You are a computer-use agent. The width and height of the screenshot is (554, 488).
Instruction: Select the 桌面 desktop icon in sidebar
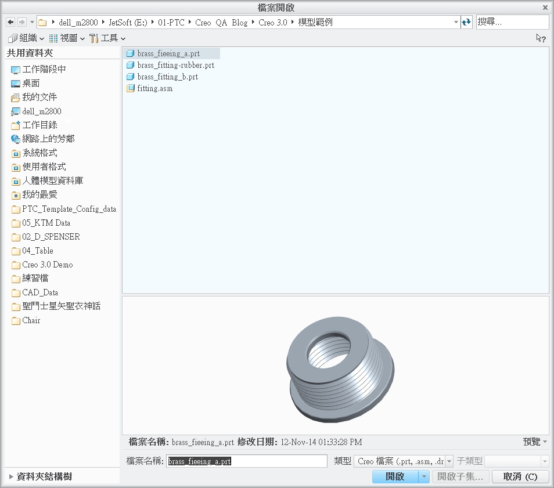(16, 83)
